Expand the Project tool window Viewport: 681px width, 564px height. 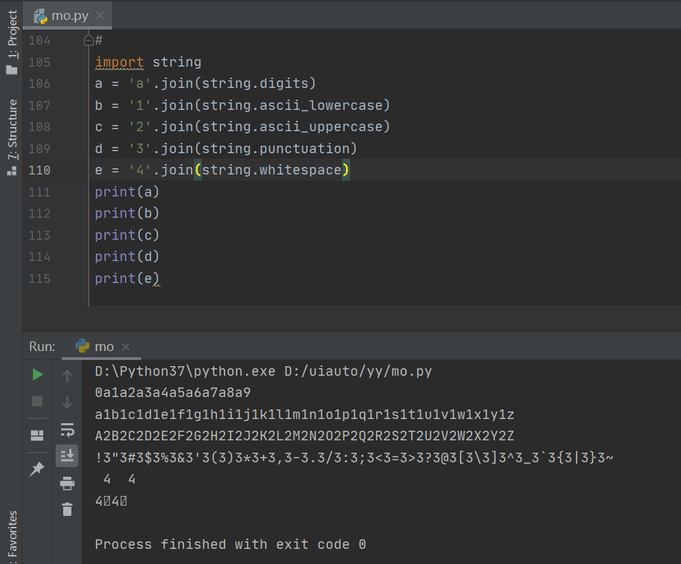(12, 41)
